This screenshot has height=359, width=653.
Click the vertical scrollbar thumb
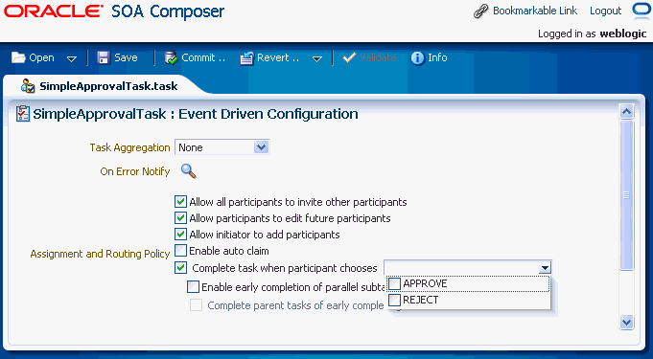(x=626, y=195)
